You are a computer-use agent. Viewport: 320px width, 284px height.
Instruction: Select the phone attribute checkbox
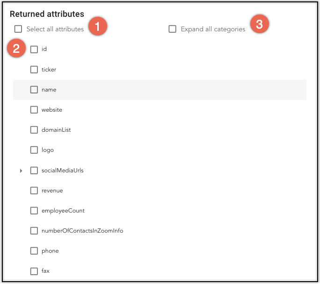(x=34, y=251)
